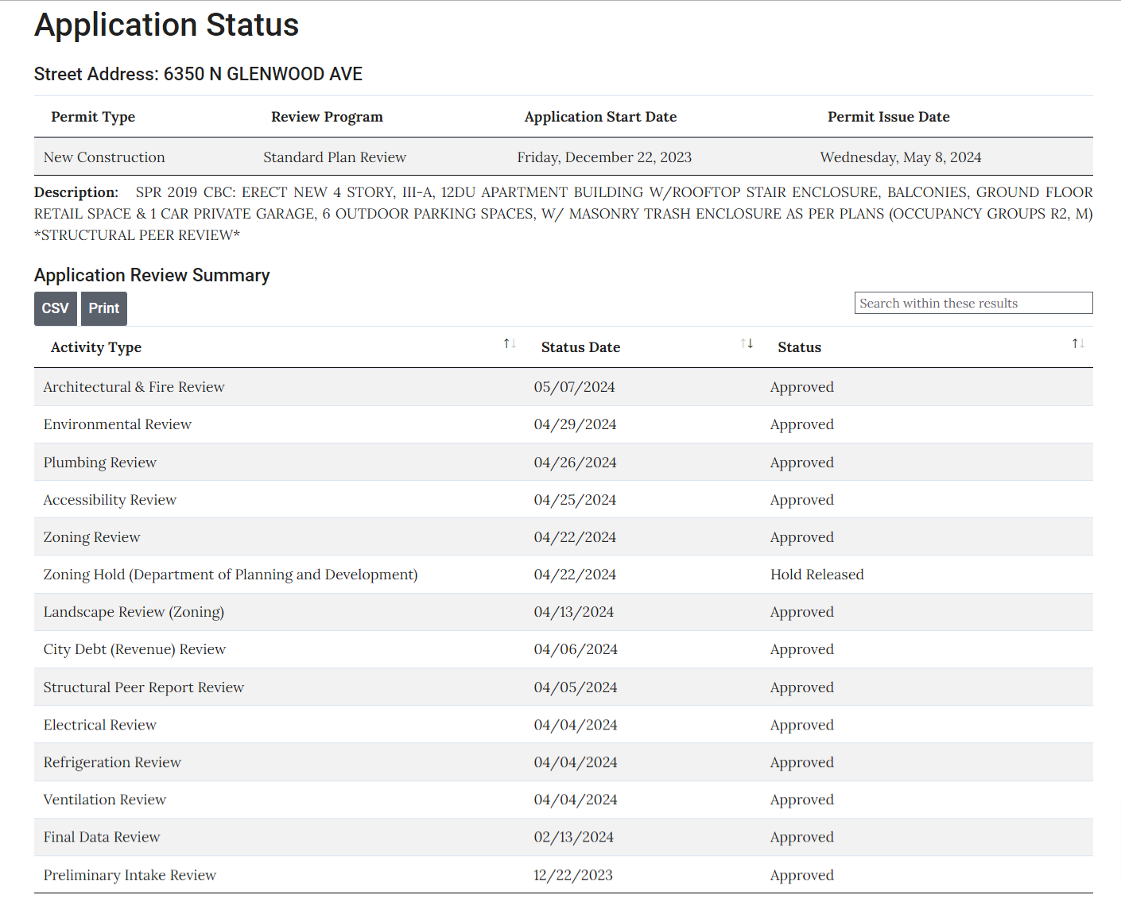
Task: Click the Permit Type header
Action: [x=93, y=117]
